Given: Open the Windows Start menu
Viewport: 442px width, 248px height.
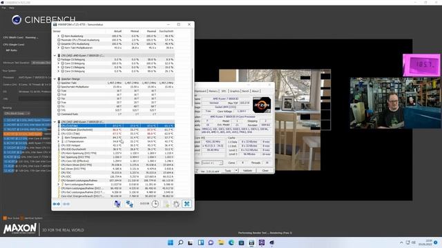Looking at the screenshot, I should click(171, 242).
